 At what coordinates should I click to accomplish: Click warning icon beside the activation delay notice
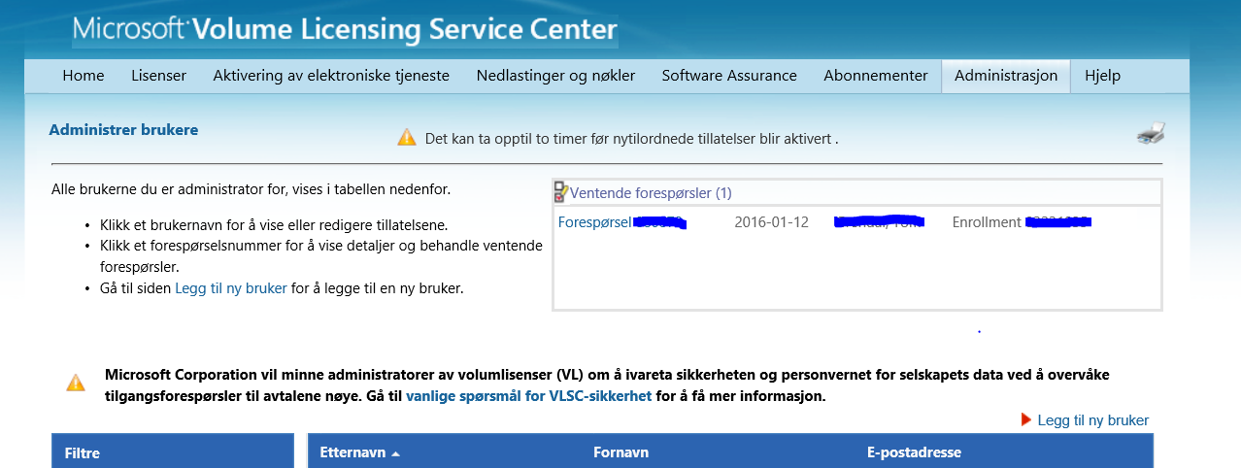click(x=407, y=138)
